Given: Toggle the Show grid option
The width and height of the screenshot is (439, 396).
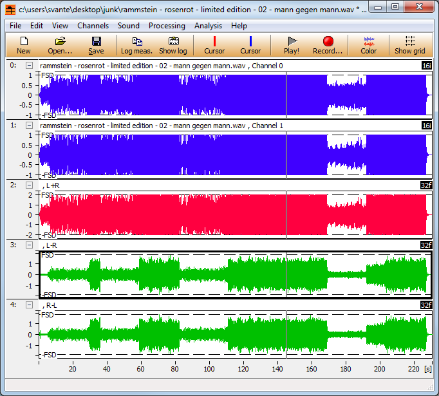Looking at the screenshot, I should click(410, 45).
